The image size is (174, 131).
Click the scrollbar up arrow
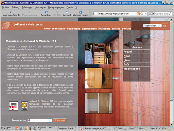click(x=172, y=19)
